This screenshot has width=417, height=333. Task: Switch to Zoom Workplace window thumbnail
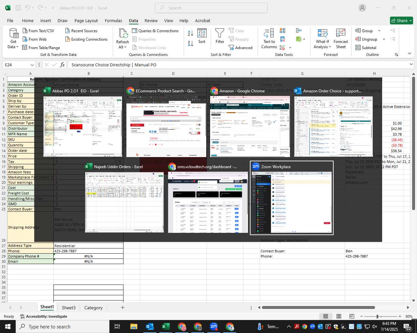[x=292, y=198]
